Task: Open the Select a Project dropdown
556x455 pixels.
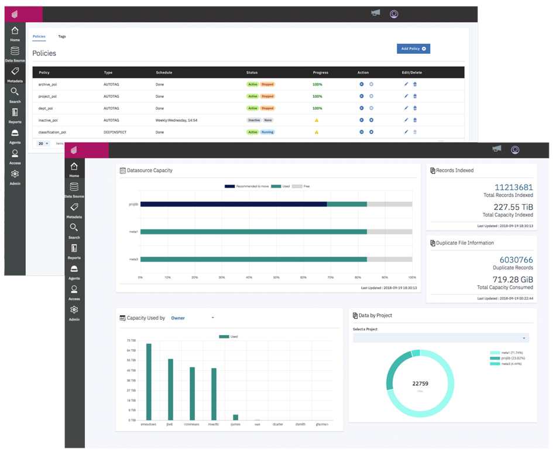Action: [441, 338]
